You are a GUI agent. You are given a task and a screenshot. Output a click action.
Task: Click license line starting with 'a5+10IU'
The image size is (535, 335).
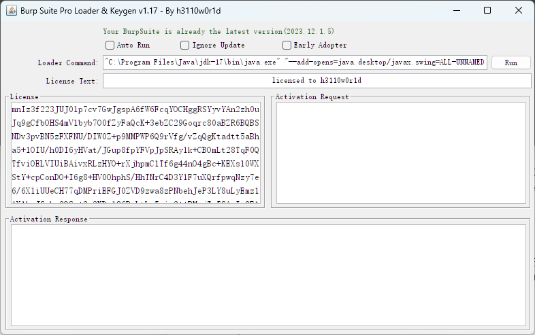(x=135, y=150)
